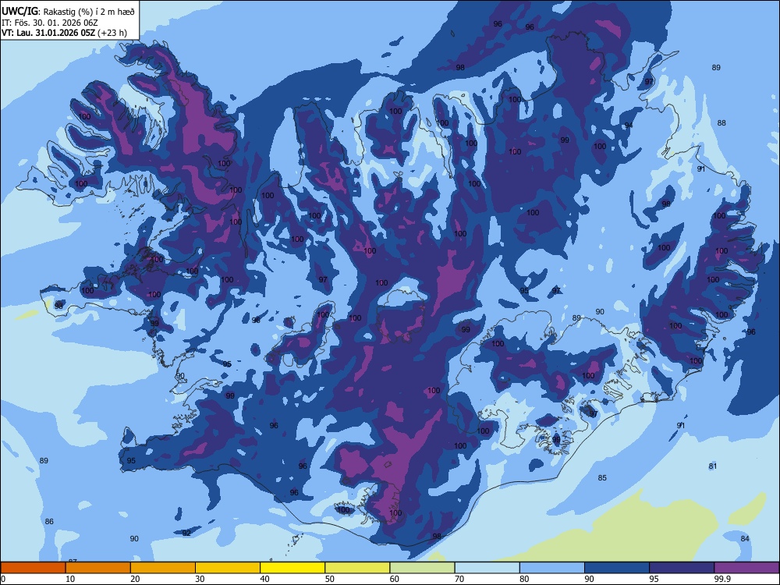Pick the pale yellow 50–60 legend swatch

(x=357, y=568)
